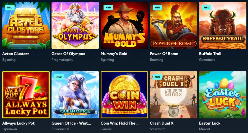248x133 pixels.
Task: Click the Smartsoft provider label
Action: [157, 129]
